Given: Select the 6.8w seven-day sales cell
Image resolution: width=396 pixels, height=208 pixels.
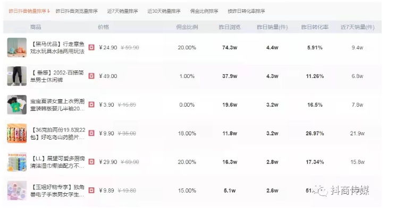Looking at the screenshot, I should [357, 76].
